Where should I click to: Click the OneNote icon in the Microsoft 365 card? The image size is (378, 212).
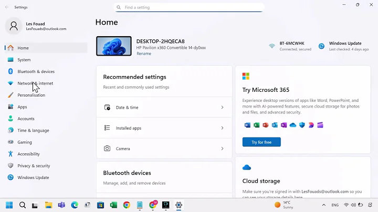(x=283, y=125)
